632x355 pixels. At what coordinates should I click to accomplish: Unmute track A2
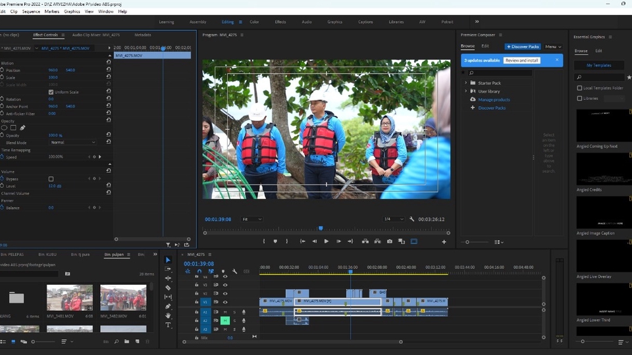225,321
